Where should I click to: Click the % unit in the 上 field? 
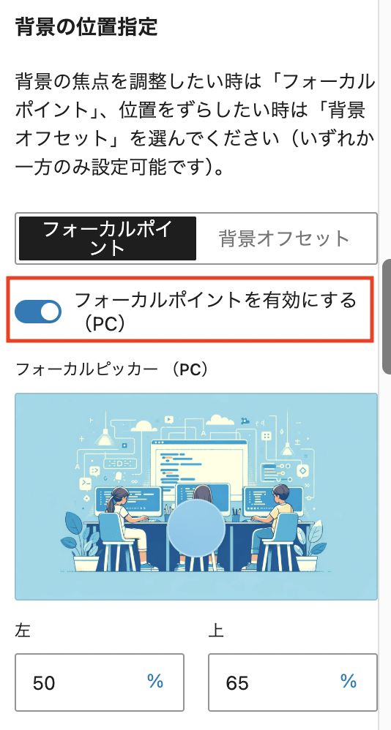348,682
